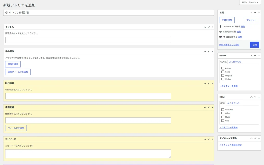
Task: Select the ITEM tab in ITEM panel
Action: [222, 103]
